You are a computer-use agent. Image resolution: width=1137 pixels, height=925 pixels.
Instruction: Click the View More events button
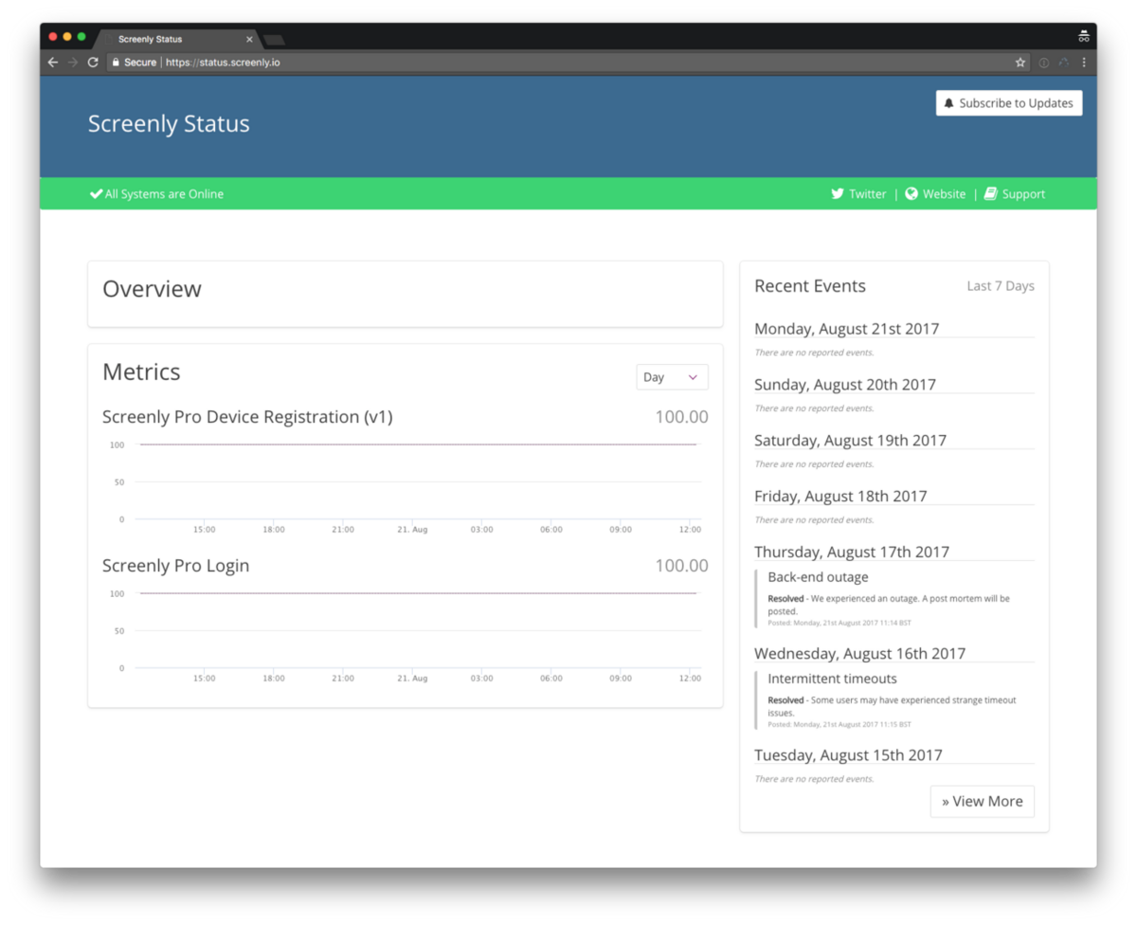pos(982,801)
